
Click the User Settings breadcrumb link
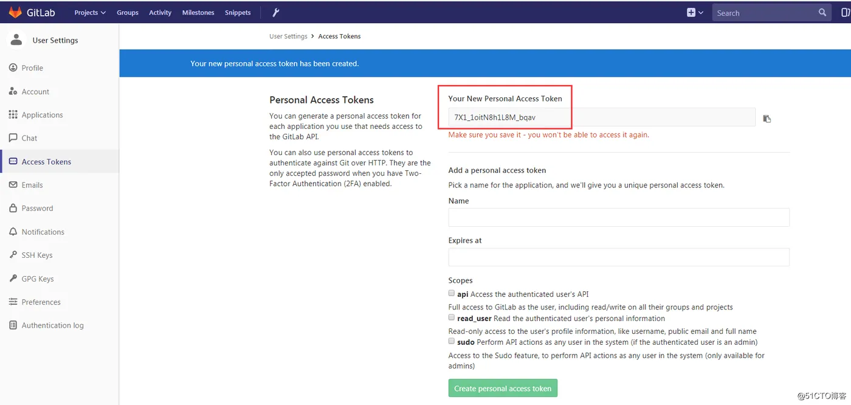pyautogui.click(x=288, y=36)
